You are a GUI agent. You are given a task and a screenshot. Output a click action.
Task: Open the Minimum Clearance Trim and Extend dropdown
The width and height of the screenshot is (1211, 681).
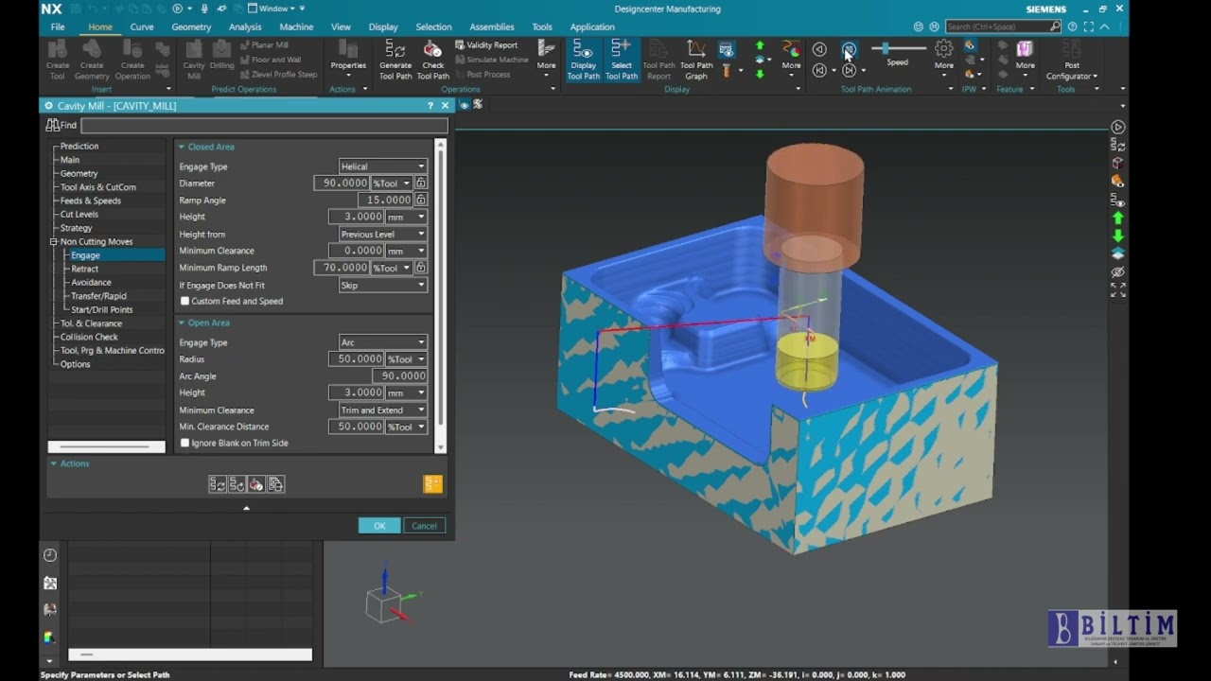(382, 410)
